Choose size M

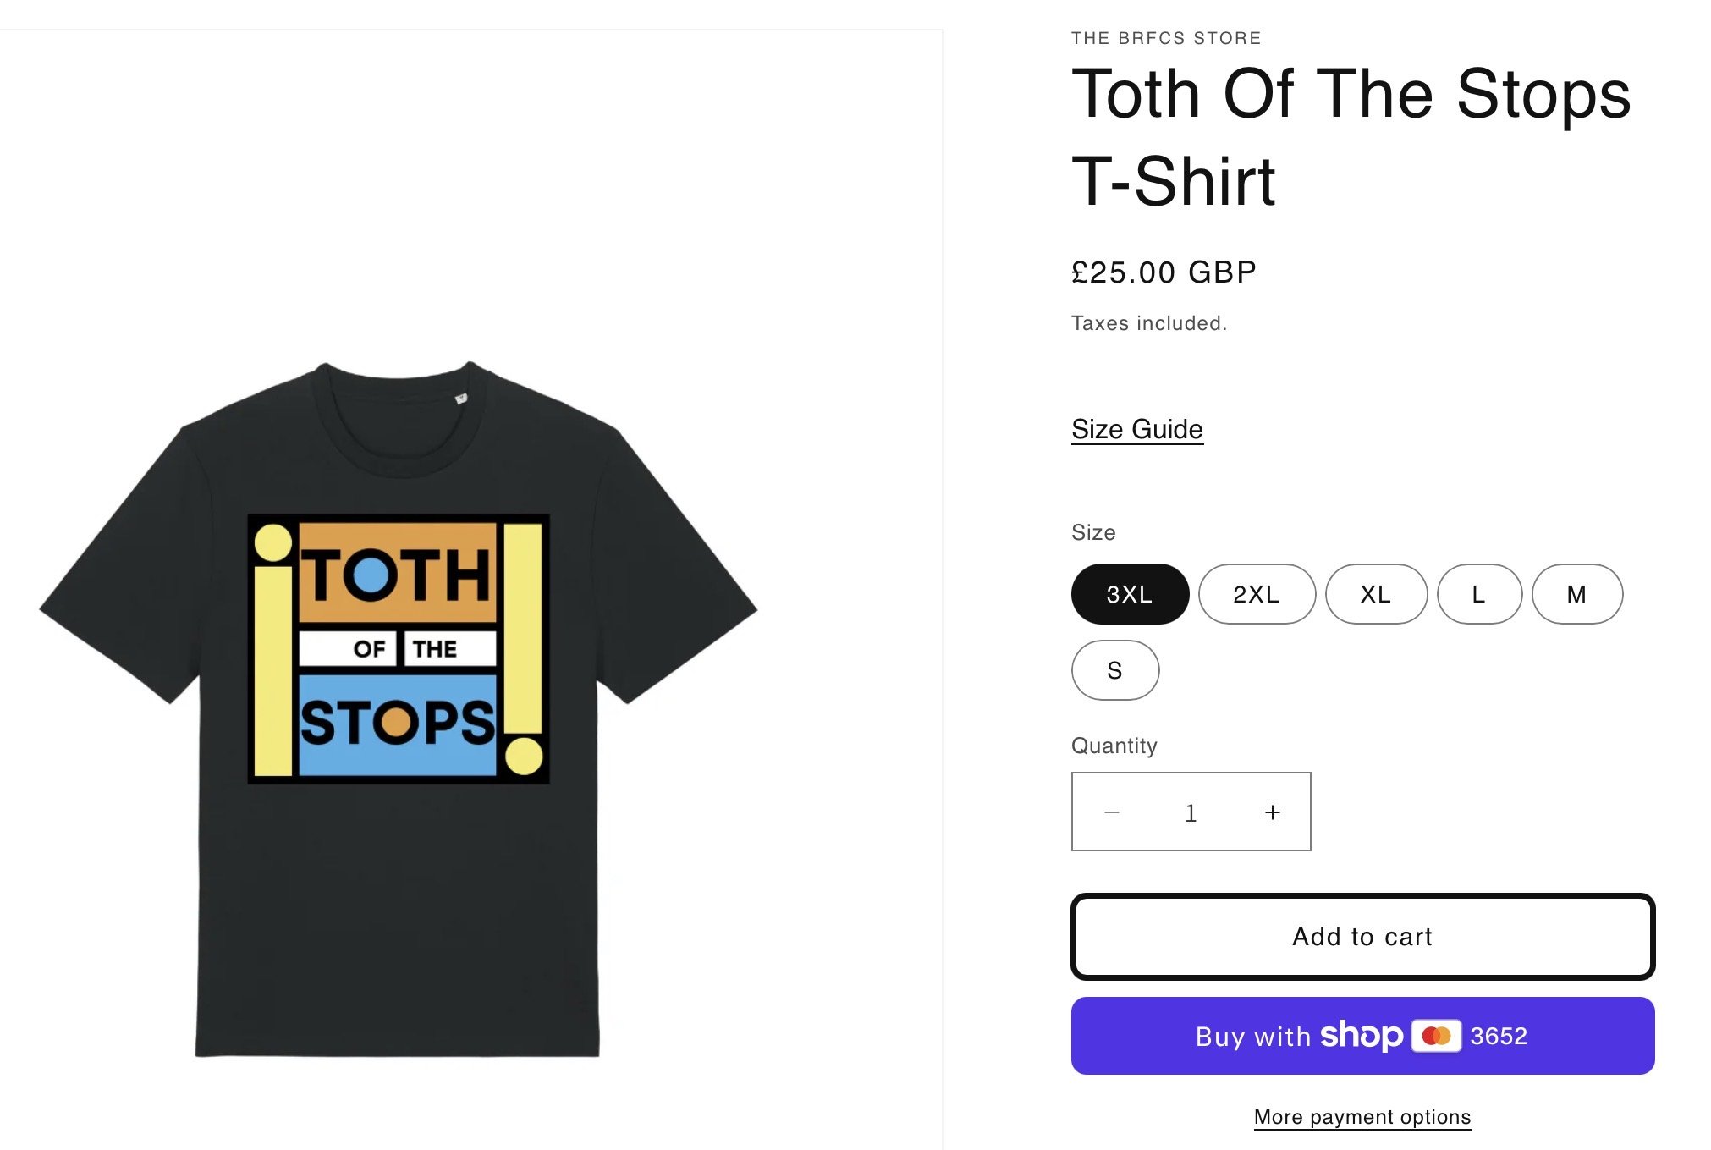coord(1576,594)
